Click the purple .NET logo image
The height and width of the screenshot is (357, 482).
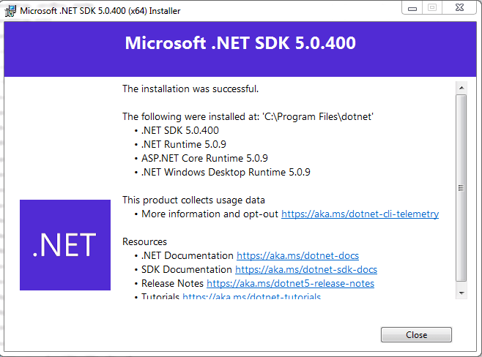pyautogui.click(x=65, y=245)
